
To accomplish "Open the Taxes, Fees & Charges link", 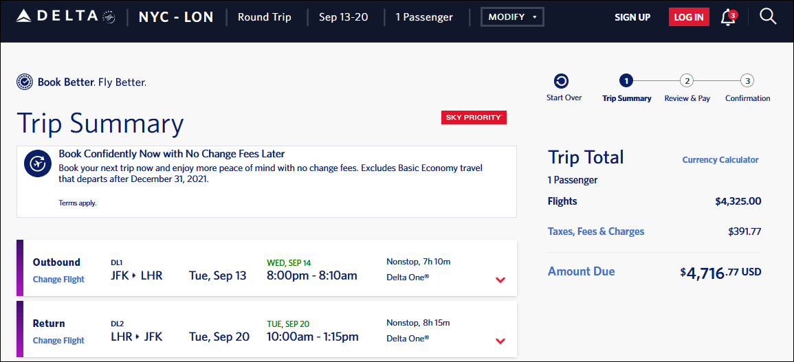I will tap(596, 231).
